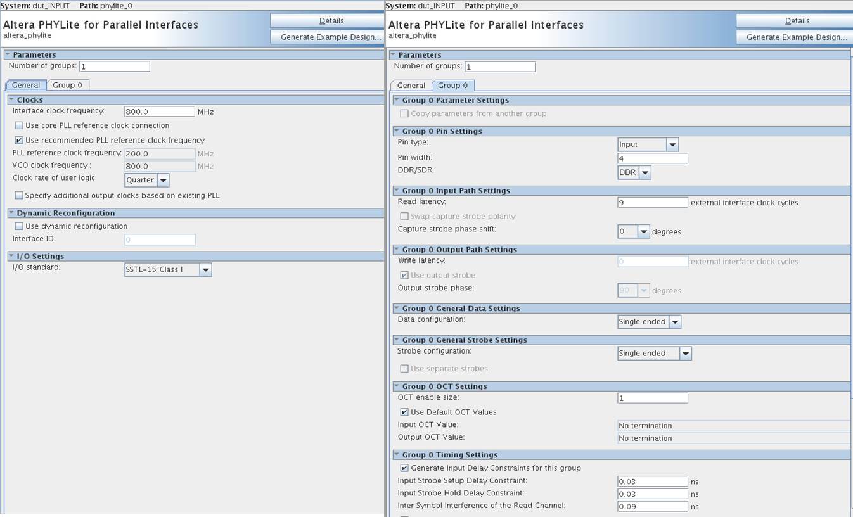853x517 pixels.
Task: Click the Output OCT Value field
Action: coord(734,438)
